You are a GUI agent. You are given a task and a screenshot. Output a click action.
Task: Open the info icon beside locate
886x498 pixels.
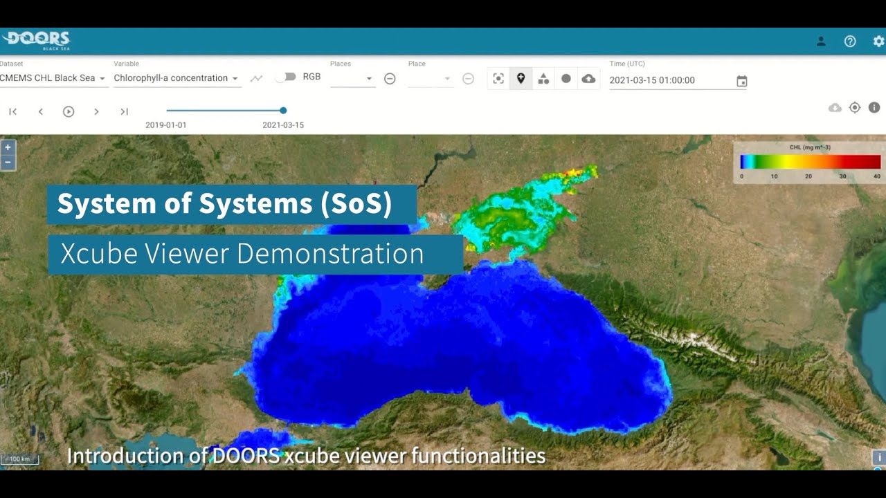pos(874,108)
